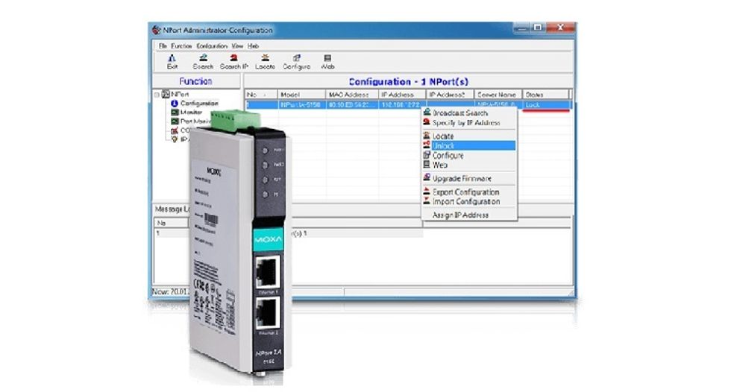This screenshot has height=392, width=731.
Task: Choose Import Configuration from context menu
Action: pyautogui.click(x=466, y=201)
